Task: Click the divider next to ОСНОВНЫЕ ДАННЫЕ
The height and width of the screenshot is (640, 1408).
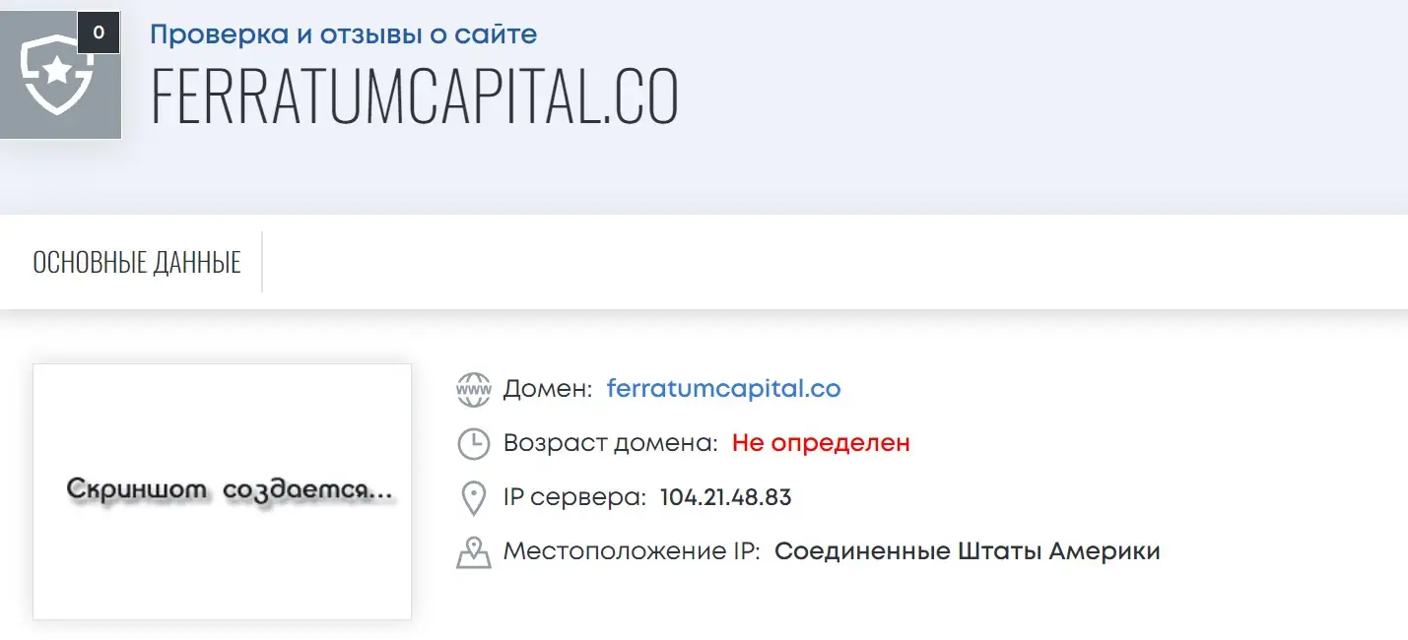Action: pyautogui.click(x=262, y=262)
